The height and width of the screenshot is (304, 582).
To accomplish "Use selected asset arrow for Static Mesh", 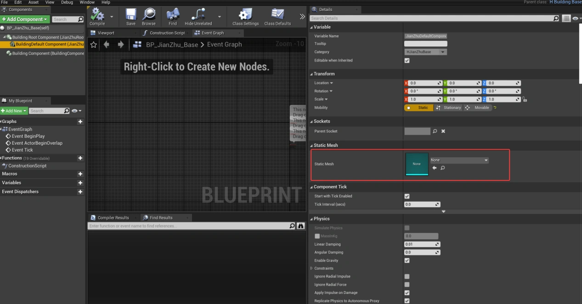I will pos(434,168).
